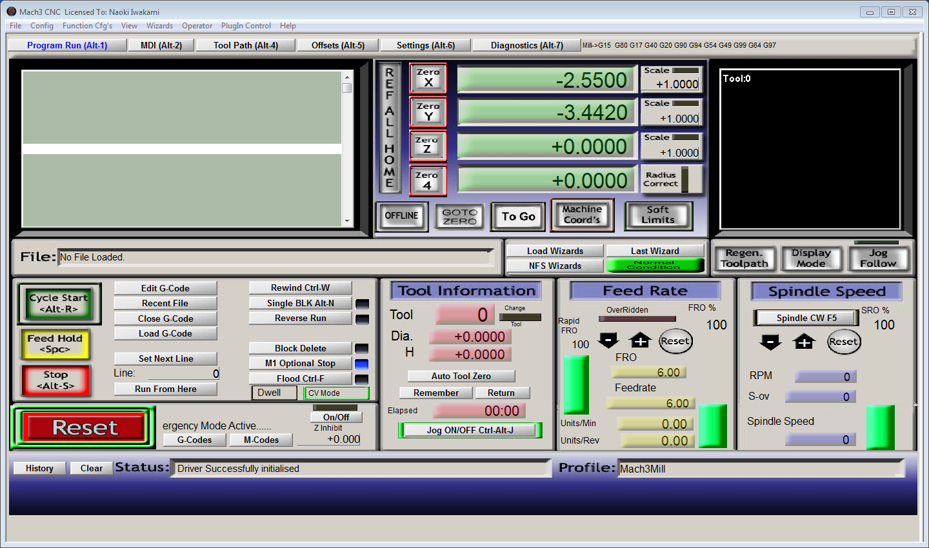Toggle Soft Limits
Screen dimensions: 929x548
(658, 217)
